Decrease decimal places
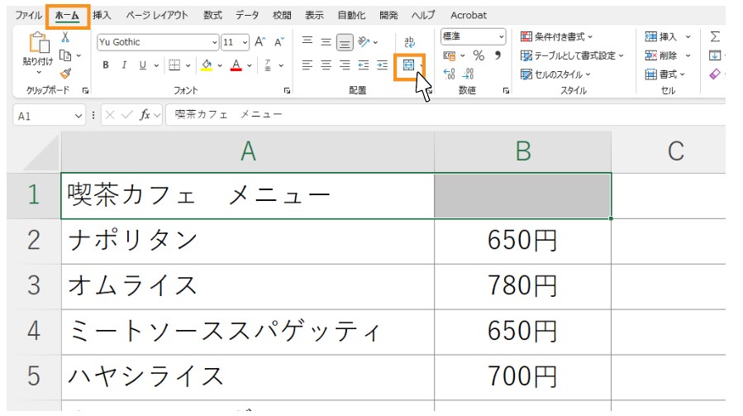Viewport: 743px width, 416px height. point(468,74)
